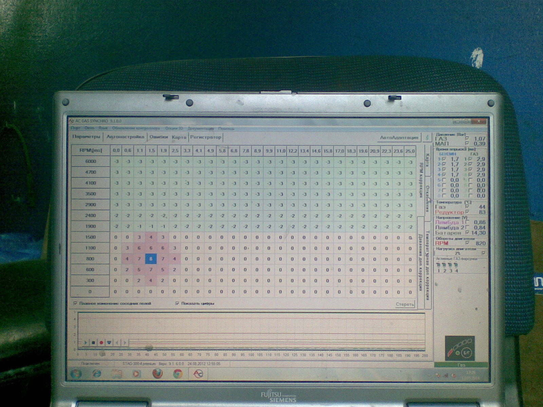Screen dimensions: 543x407
Task: Click the blue down-triangle oscilloscope icon
Action: click(109, 343)
